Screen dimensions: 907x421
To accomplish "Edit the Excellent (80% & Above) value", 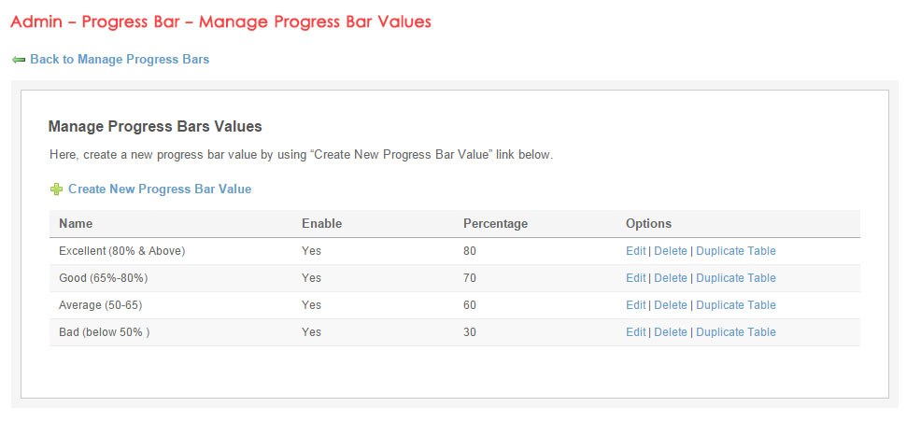I will pos(635,251).
